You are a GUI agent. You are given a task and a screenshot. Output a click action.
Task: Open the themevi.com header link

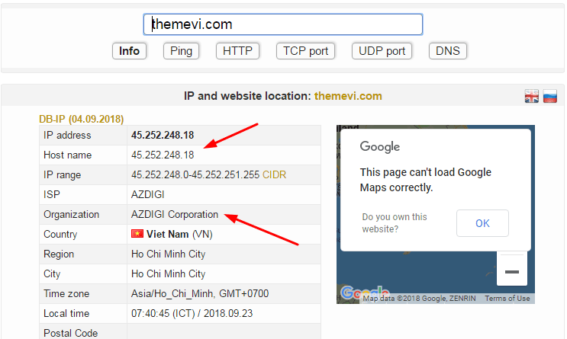(x=348, y=96)
